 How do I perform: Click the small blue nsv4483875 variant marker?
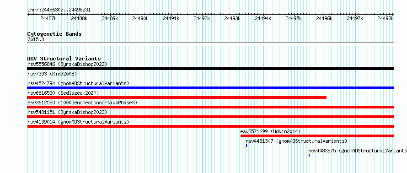point(309,155)
